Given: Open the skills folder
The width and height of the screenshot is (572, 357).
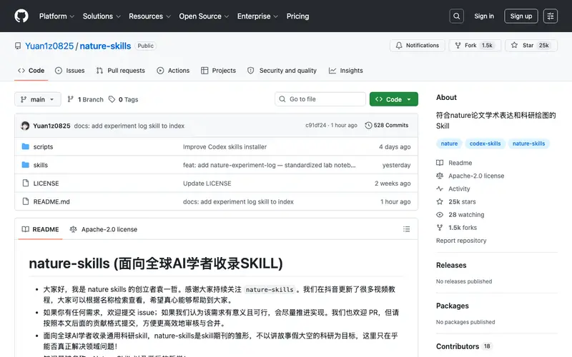Looking at the screenshot, I should pos(41,165).
